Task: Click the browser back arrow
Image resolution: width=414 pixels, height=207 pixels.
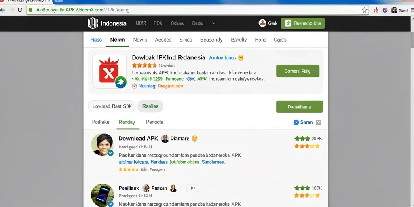Action: [x=3, y=10]
